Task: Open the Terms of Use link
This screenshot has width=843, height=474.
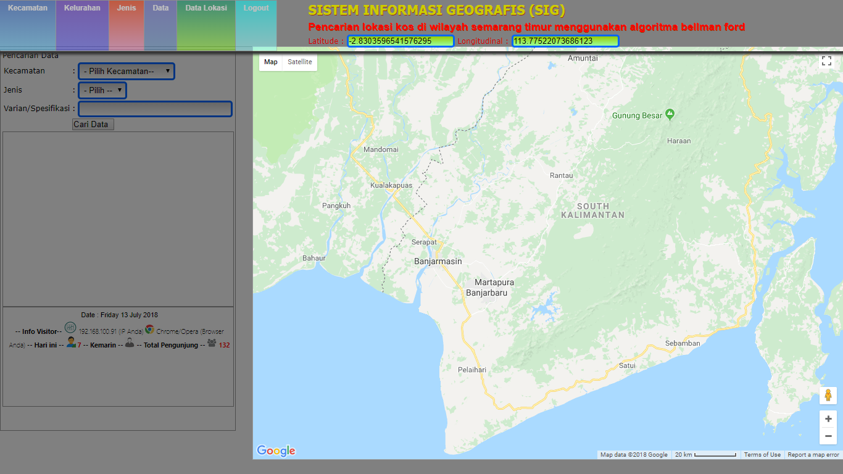Action: coord(762,455)
